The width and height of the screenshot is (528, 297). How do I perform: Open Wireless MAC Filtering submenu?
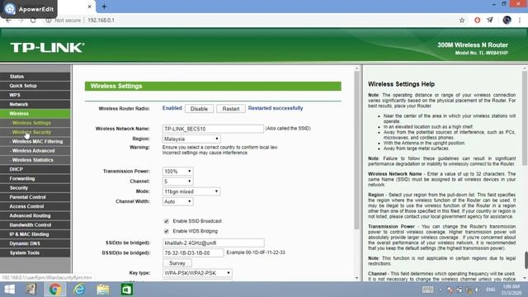35,141
